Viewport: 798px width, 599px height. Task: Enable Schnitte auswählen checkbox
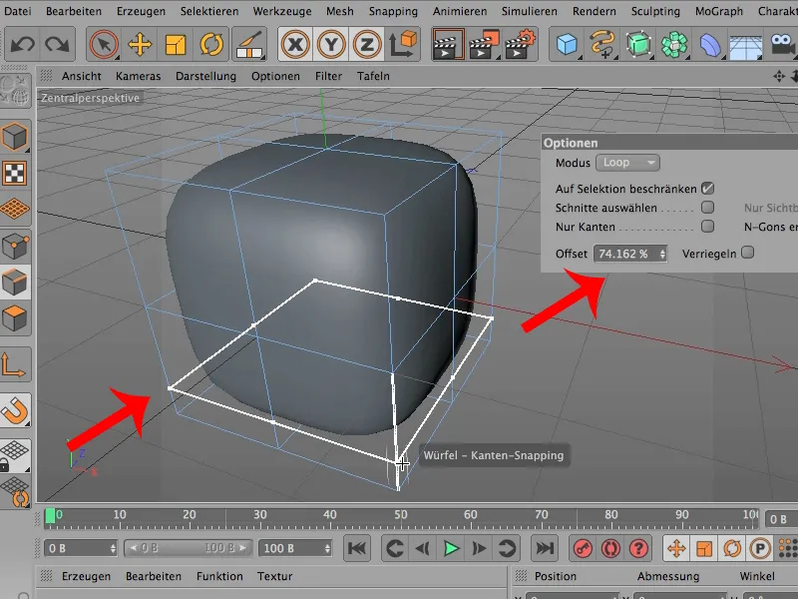coord(707,208)
